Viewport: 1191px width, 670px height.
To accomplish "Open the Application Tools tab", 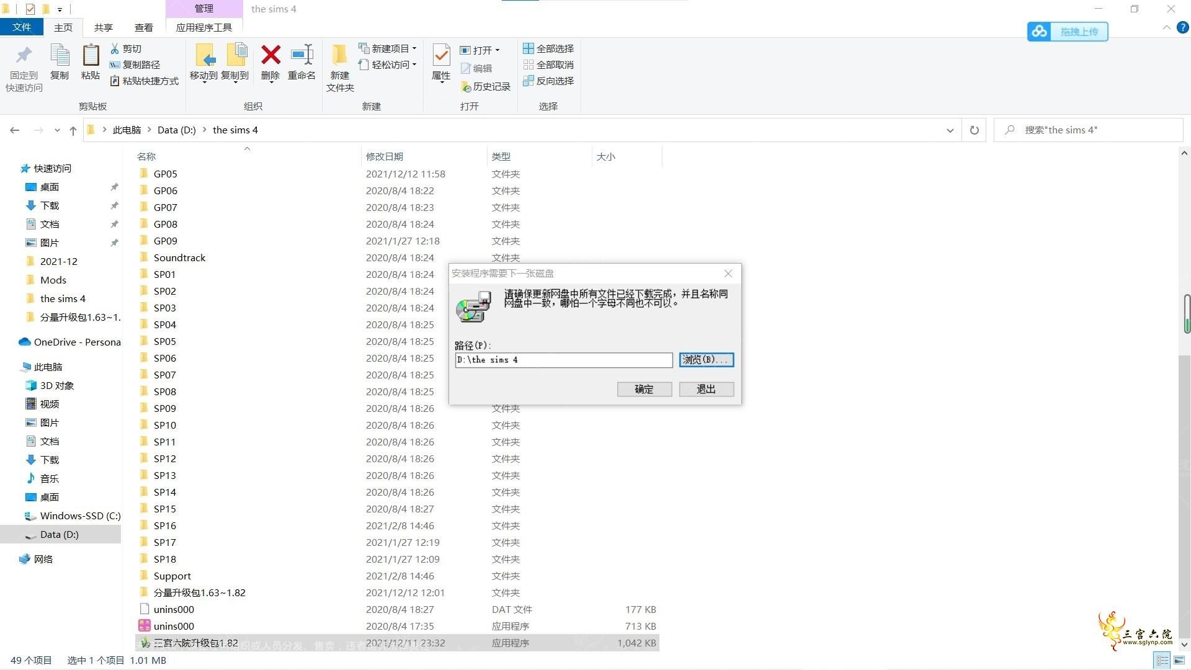I will (204, 27).
